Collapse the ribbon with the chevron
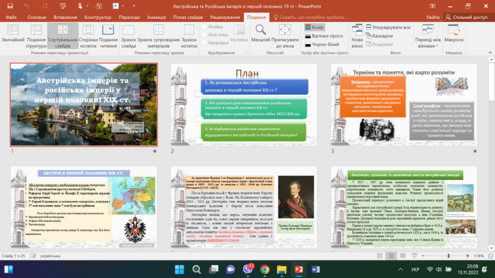495x278 pixels. [490, 53]
